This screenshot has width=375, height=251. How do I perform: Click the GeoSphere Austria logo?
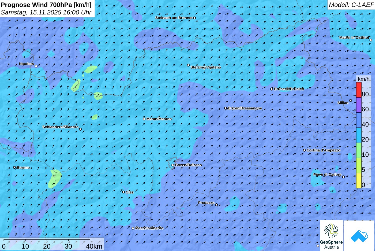(331, 236)
